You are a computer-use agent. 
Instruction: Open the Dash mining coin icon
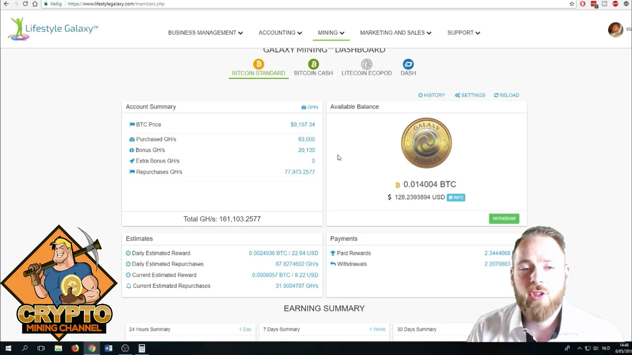pos(408,64)
